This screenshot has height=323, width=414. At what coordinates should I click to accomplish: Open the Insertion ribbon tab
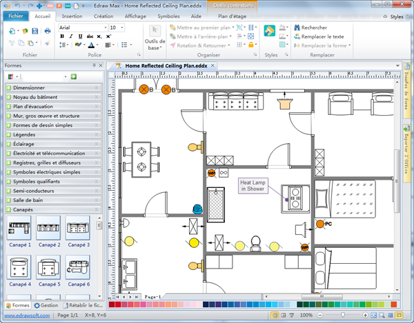point(72,15)
